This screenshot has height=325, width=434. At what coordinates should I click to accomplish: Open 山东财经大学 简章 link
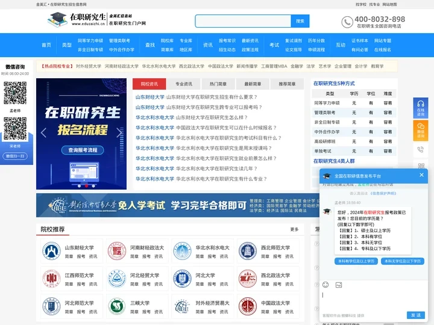point(69,256)
